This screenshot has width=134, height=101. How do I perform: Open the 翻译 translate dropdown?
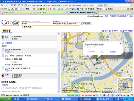pyautogui.click(x=104, y=9)
